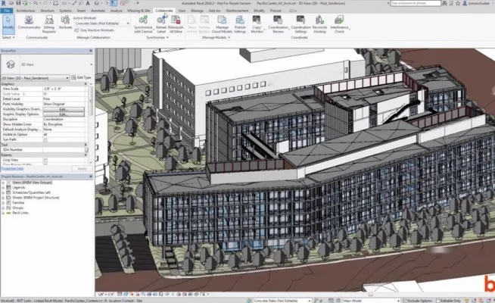Toggle the Sun Path checkbox

pyautogui.click(x=45, y=139)
